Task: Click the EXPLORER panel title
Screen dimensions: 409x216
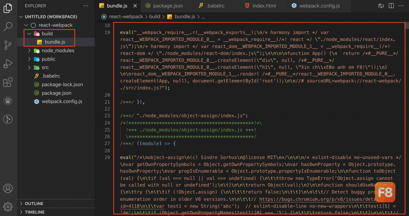Action: click(x=35, y=6)
